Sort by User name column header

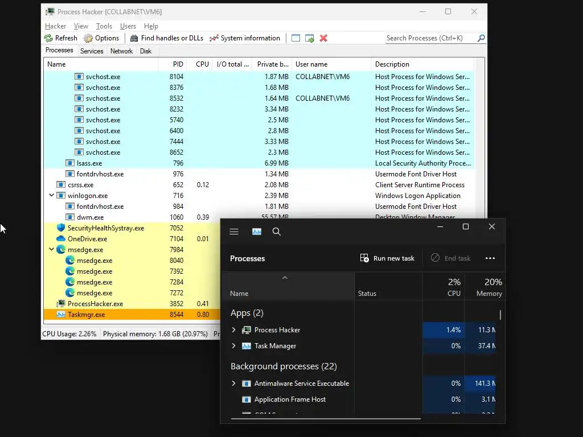[x=331, y=64]
